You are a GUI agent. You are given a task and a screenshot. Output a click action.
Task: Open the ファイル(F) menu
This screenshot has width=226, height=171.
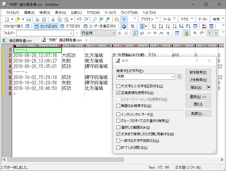point(12,13)
